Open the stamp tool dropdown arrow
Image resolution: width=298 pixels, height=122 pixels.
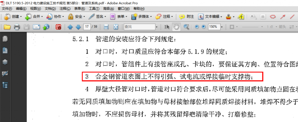point(234,16)
